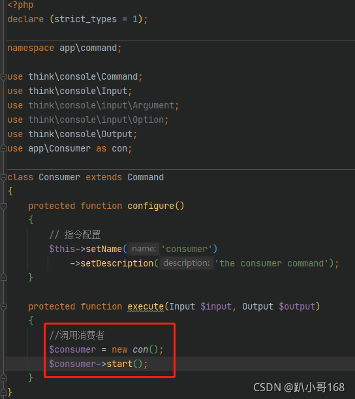Screen dimensions: 355x399
Task: Collapse imports fold marker beside think\console\Command line
Action: click(3, 77)
